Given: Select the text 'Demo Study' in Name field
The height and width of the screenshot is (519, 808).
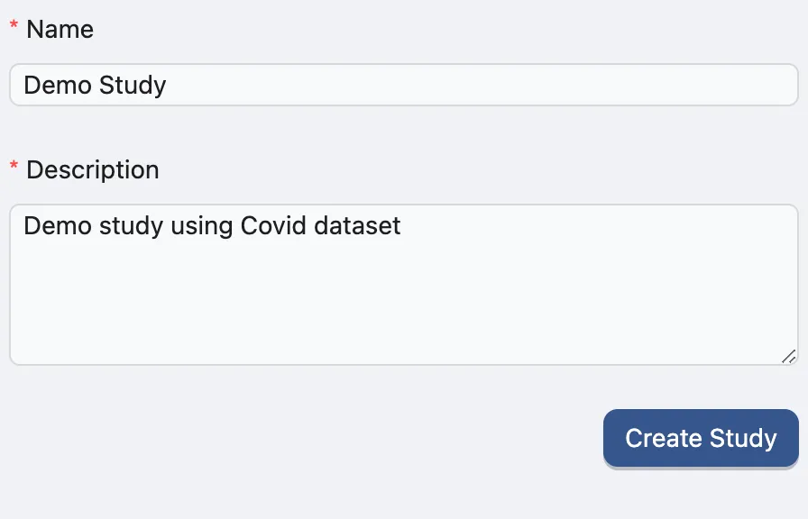Looking at the screenshot, I should (95, 84).
